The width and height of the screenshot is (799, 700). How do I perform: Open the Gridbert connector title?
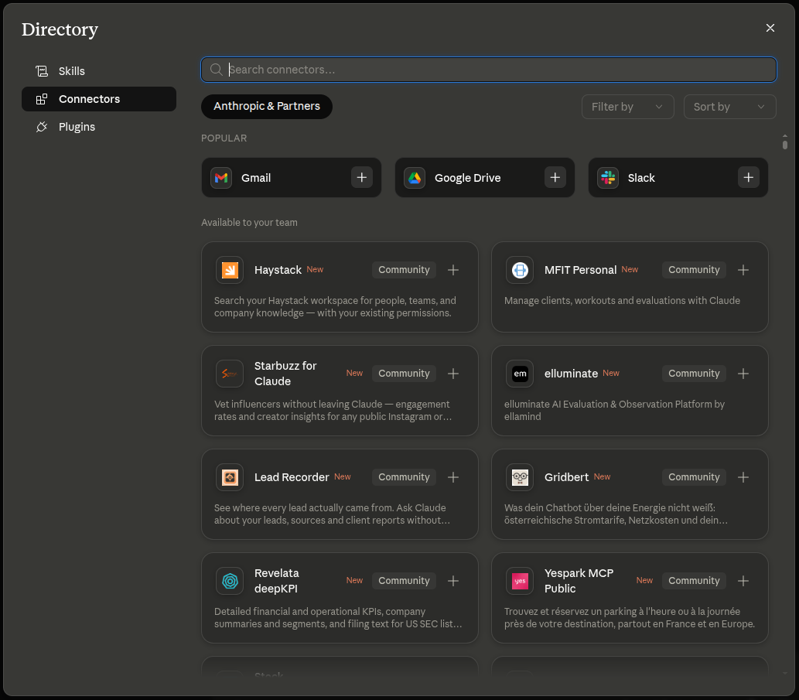point(566,477)
